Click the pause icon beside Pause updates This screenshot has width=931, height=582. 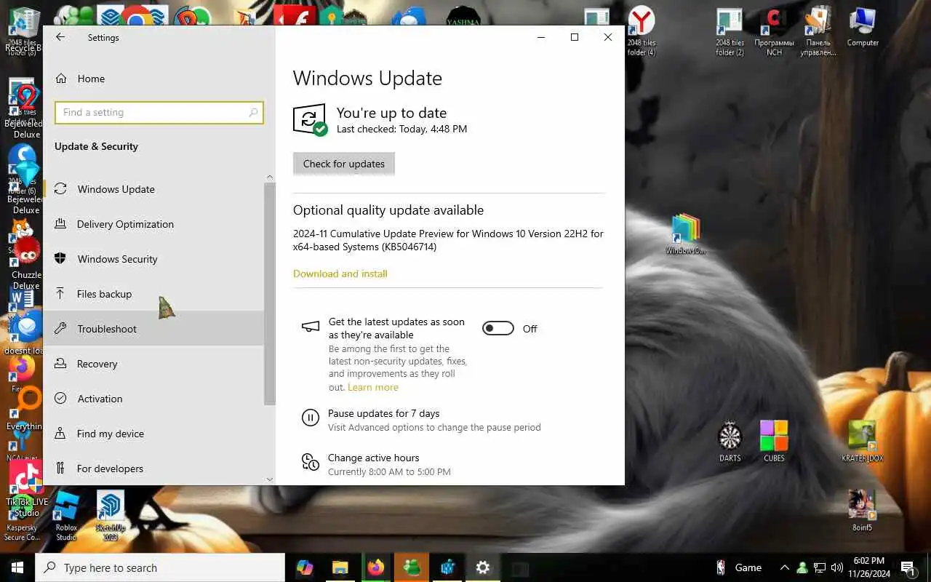(311, 418)
